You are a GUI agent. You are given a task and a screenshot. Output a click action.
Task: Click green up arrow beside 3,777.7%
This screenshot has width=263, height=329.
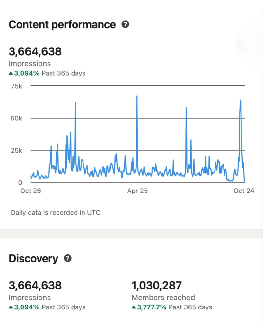pos(134,307)
